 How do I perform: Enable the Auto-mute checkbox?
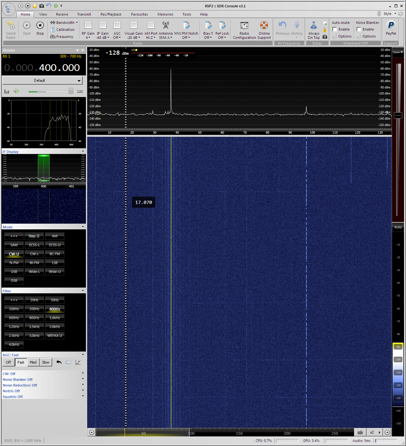335,29
